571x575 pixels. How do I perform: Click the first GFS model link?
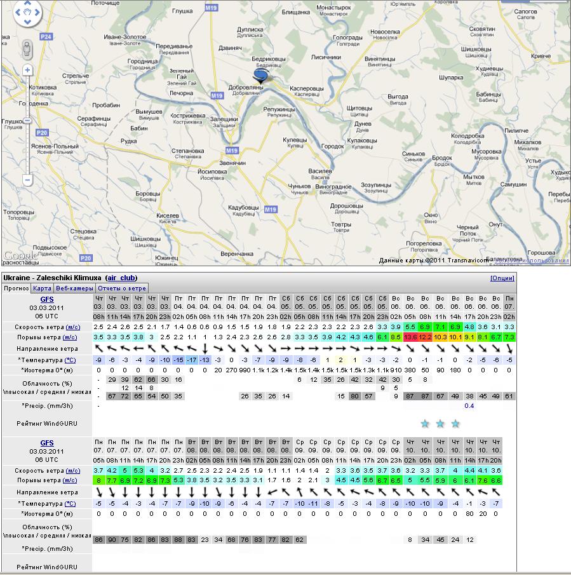pyautogui.click(x=47, y=299)
